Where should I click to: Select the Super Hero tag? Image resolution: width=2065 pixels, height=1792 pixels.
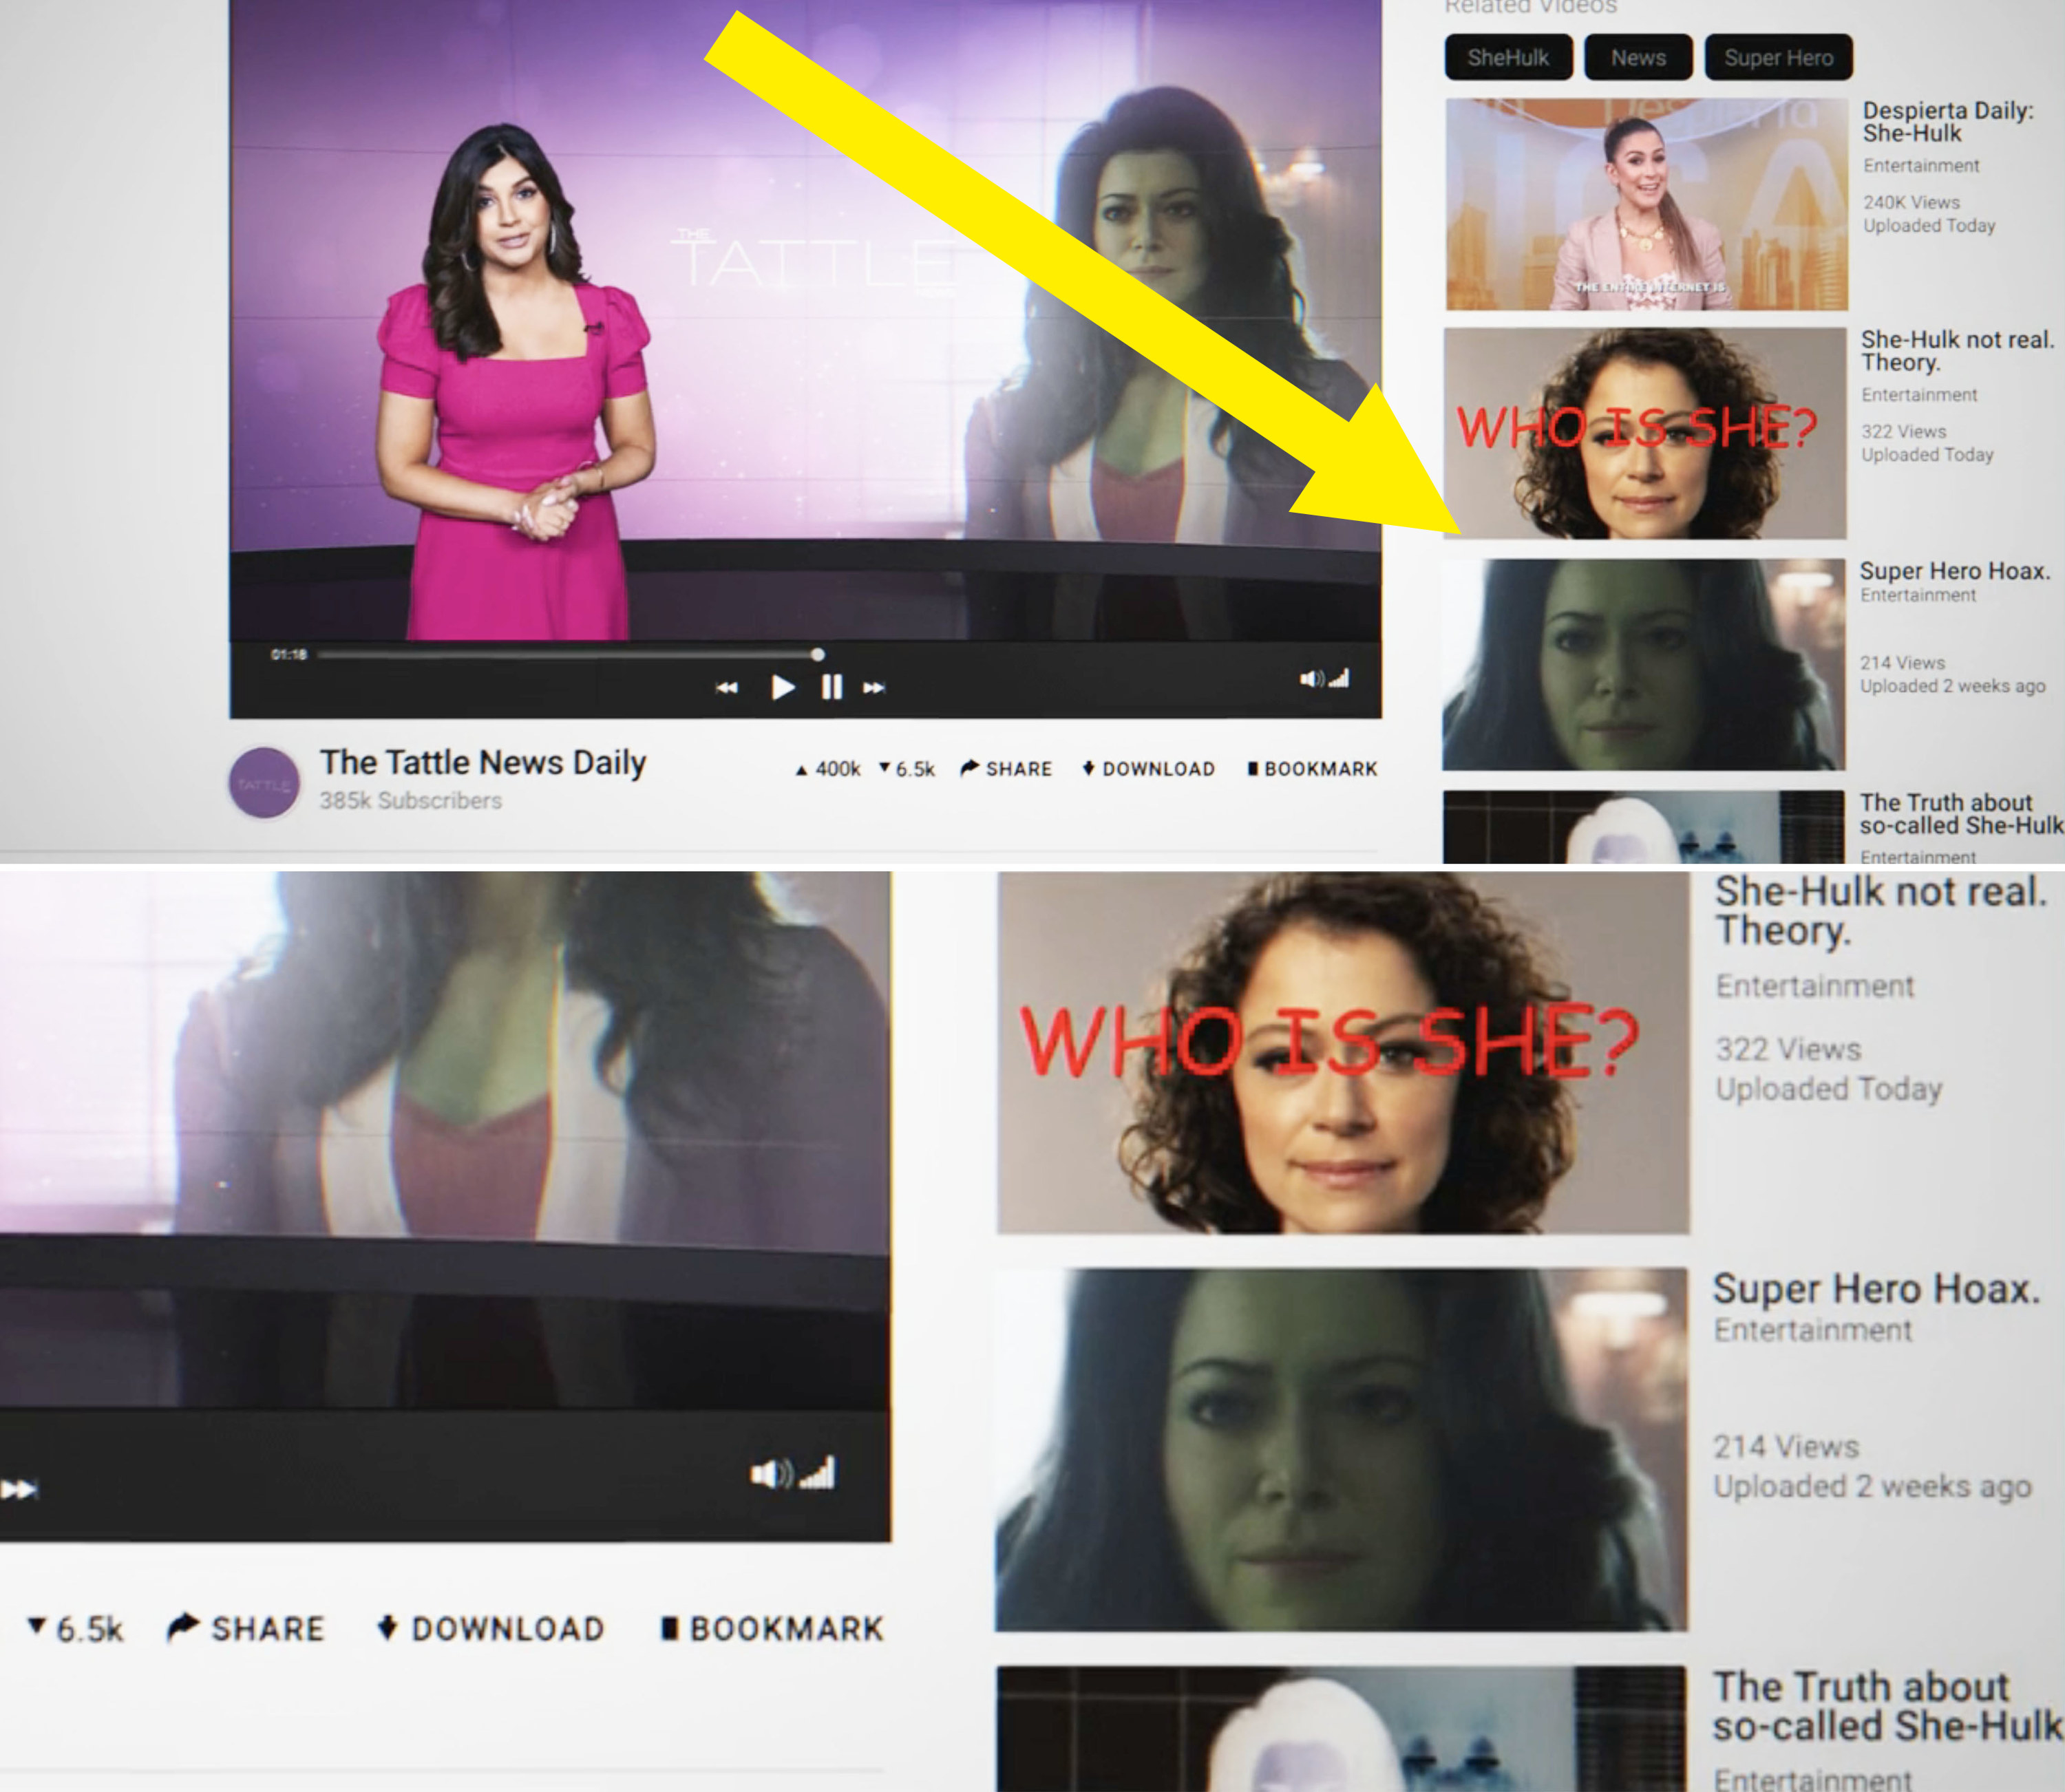[x=1778, y=58]
